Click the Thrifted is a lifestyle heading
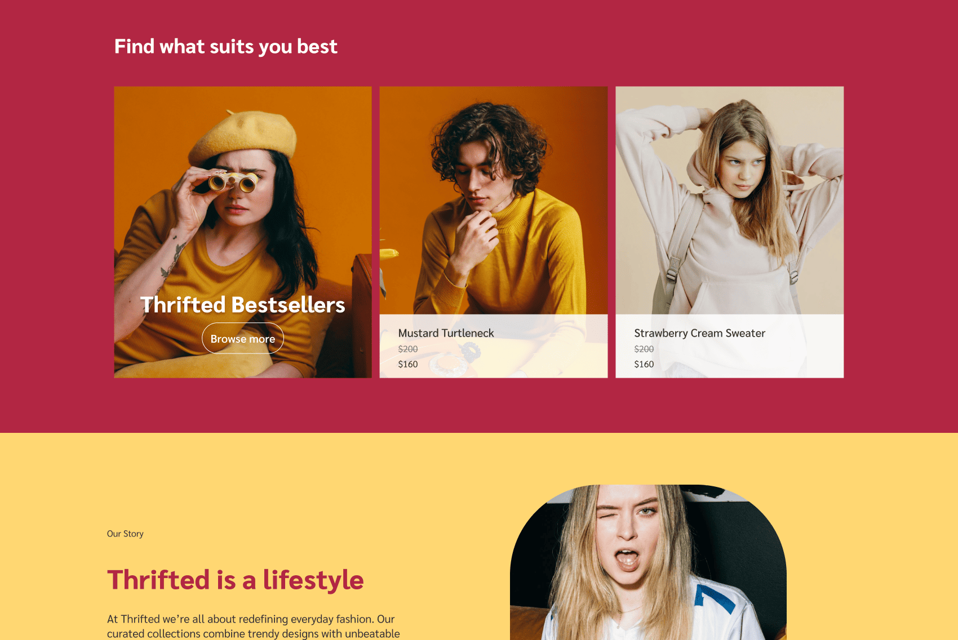The height and width of the screenshot is (640, 958). (236, 580)
